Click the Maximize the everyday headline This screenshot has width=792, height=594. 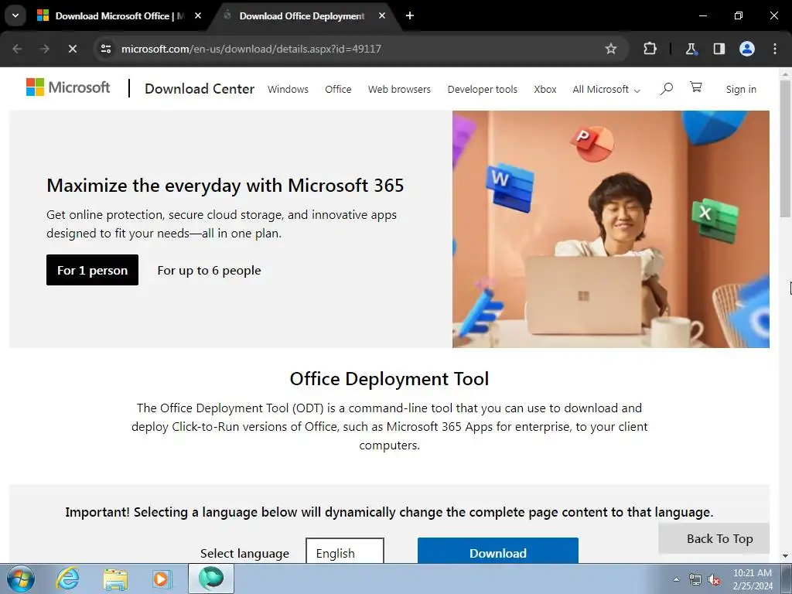coord(225,186)
